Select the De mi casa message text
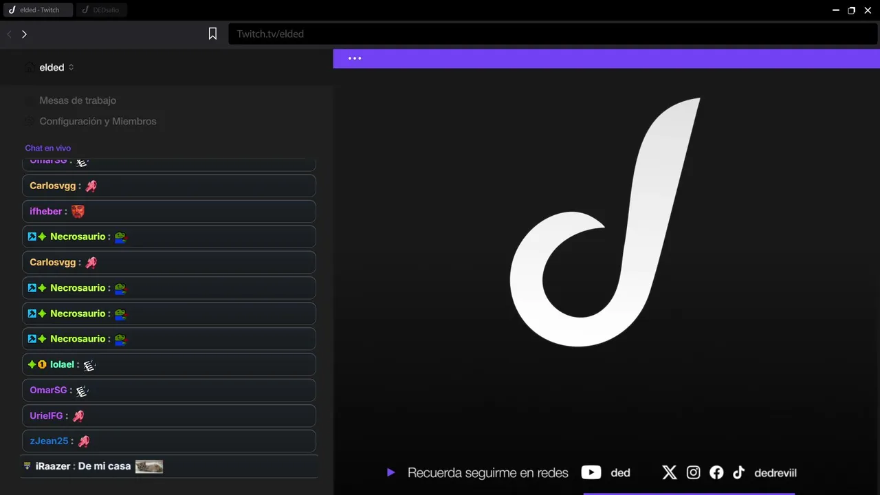The height and width of the screenshot is (495, 880). pyautogui.click(x=104, y=466)
